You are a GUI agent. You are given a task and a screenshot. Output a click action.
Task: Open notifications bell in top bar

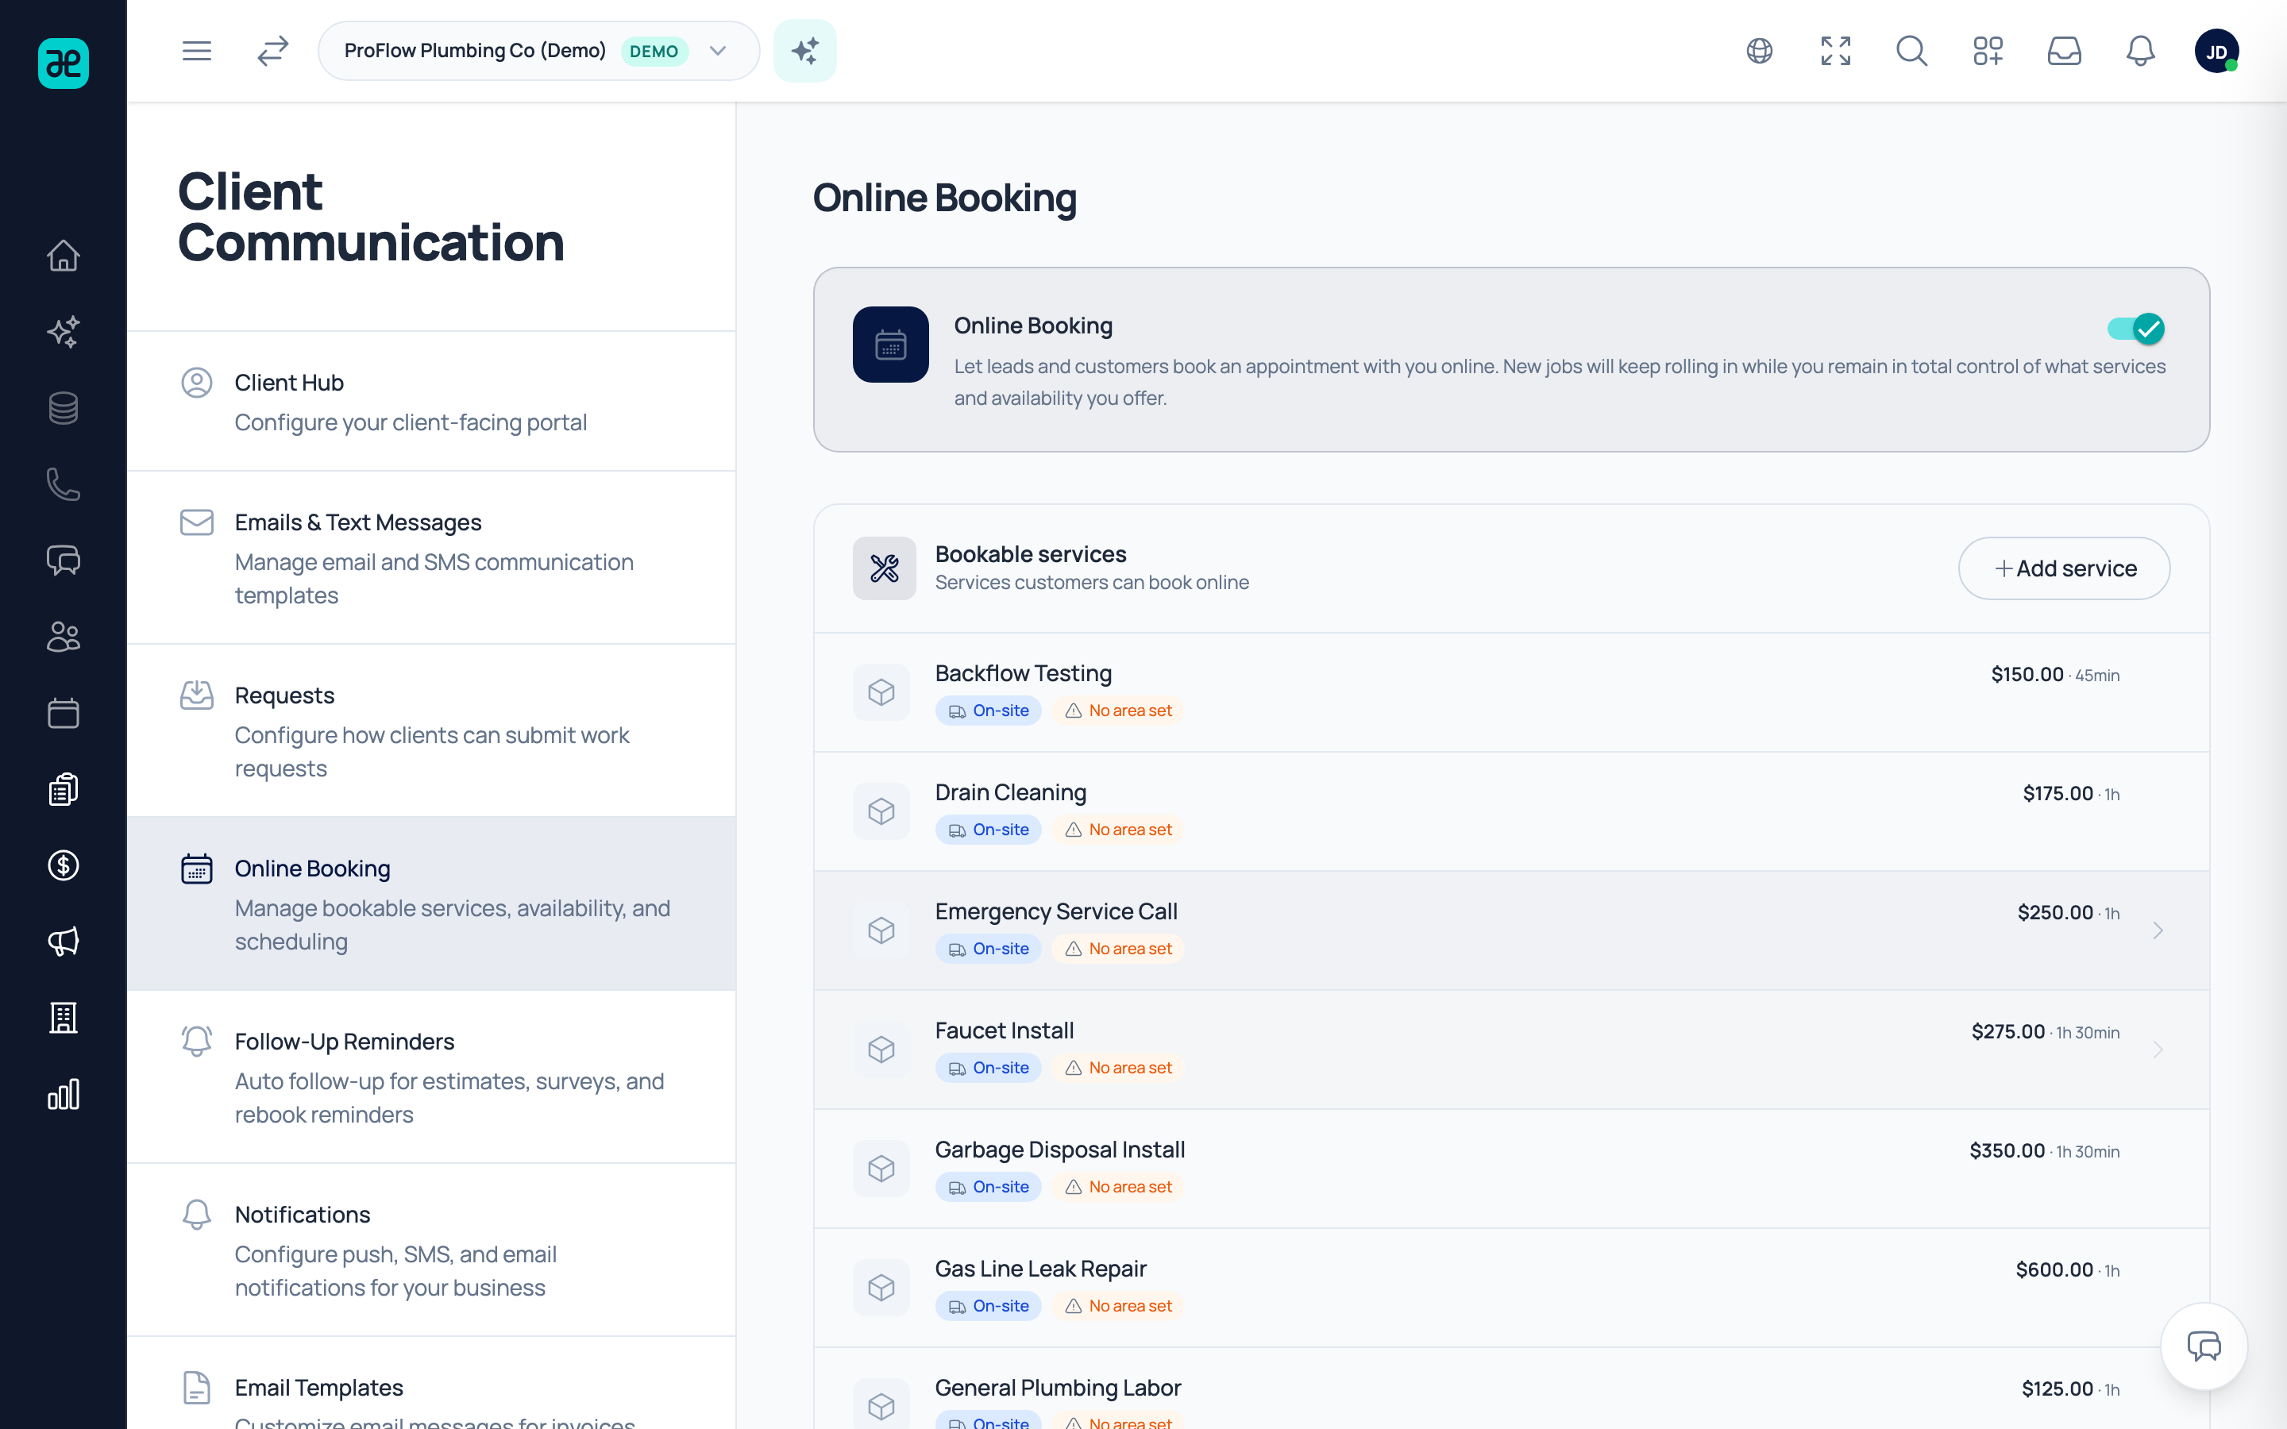point(2141,51)
